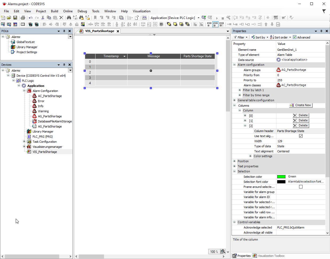The width and height of the screenshot is (330, 259).
Task: Delete column [1] using its Delete button
Action: [301, 121]
